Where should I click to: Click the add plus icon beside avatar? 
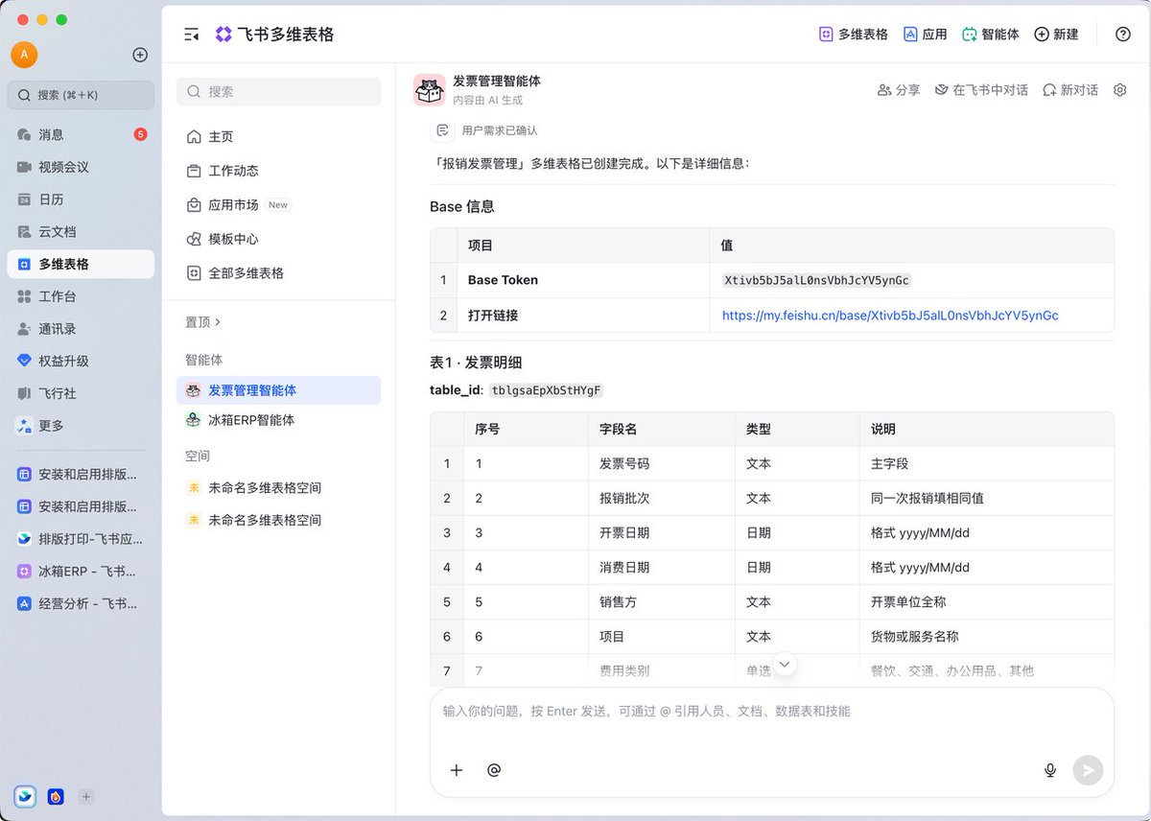(140, 55)
